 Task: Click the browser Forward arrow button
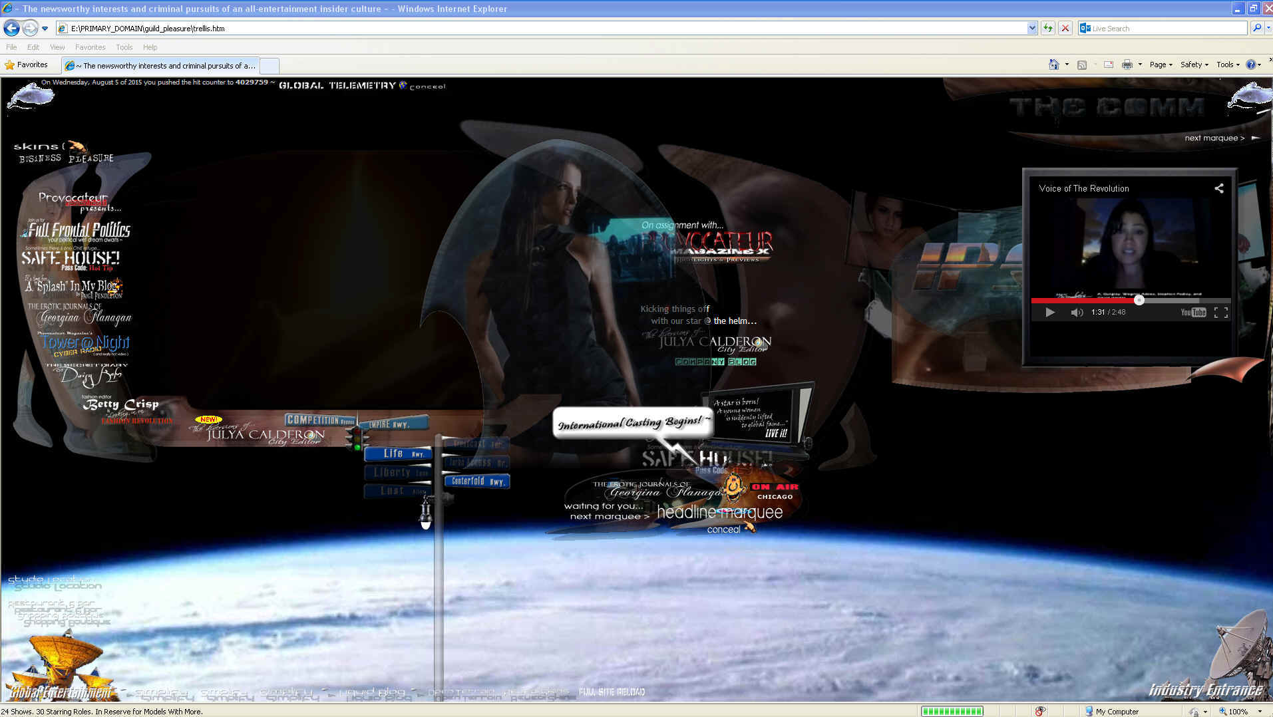click(30, 28)
